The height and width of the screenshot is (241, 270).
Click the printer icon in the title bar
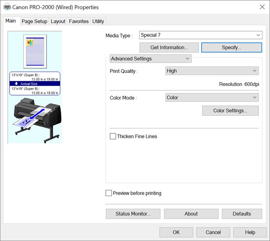point(7,7)
